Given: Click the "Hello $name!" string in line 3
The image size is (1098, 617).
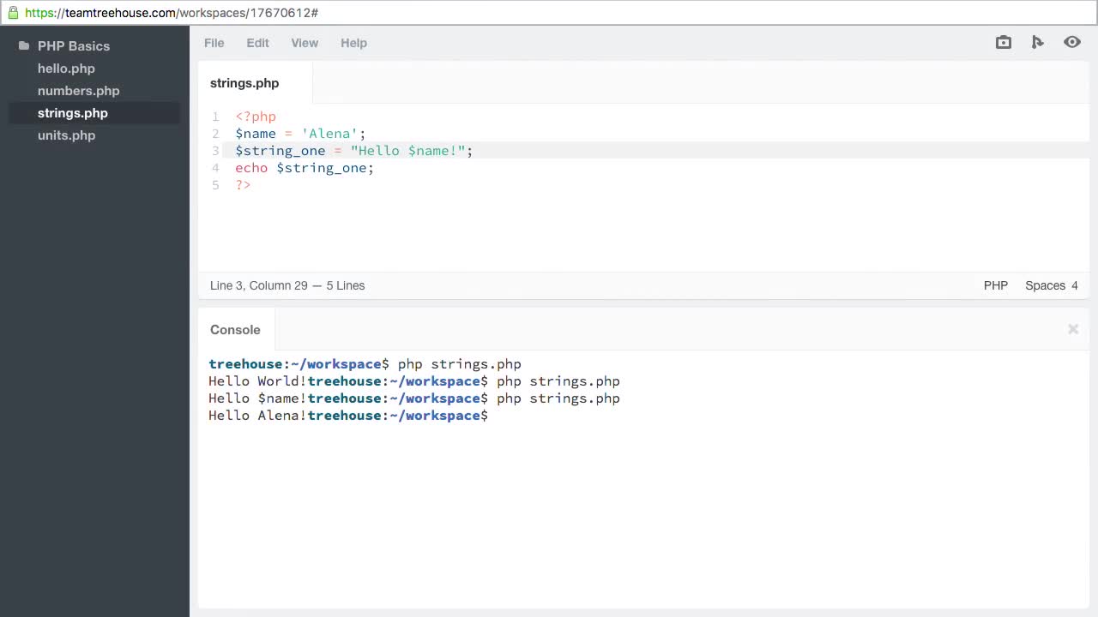Looking at the screenshot, I should point(407,151).
